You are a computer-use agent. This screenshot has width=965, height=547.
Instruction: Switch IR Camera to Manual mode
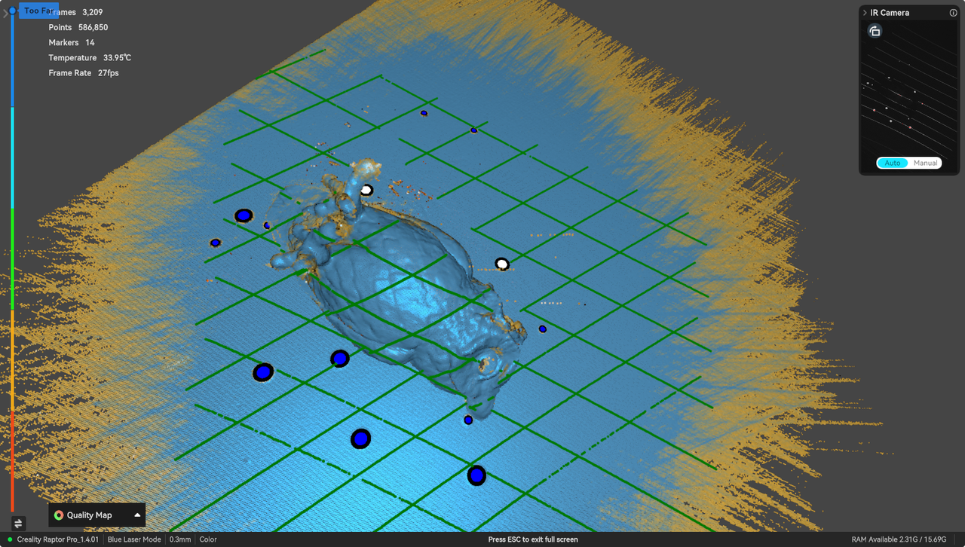pos(926,163)
